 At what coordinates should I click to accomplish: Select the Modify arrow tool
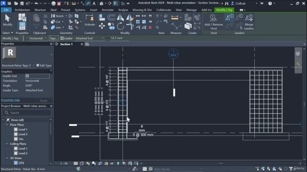click(x=8, y=20)
